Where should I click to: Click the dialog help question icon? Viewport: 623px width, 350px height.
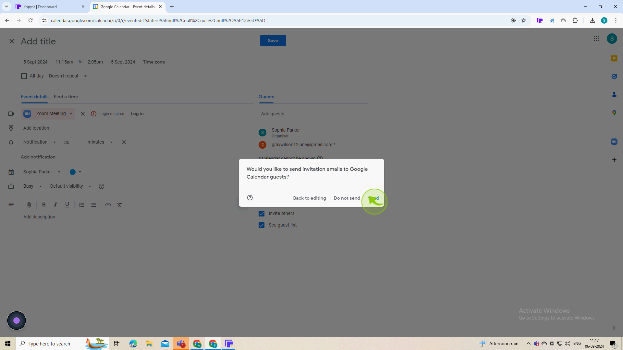pyautogui.click(x=250, y=198)
